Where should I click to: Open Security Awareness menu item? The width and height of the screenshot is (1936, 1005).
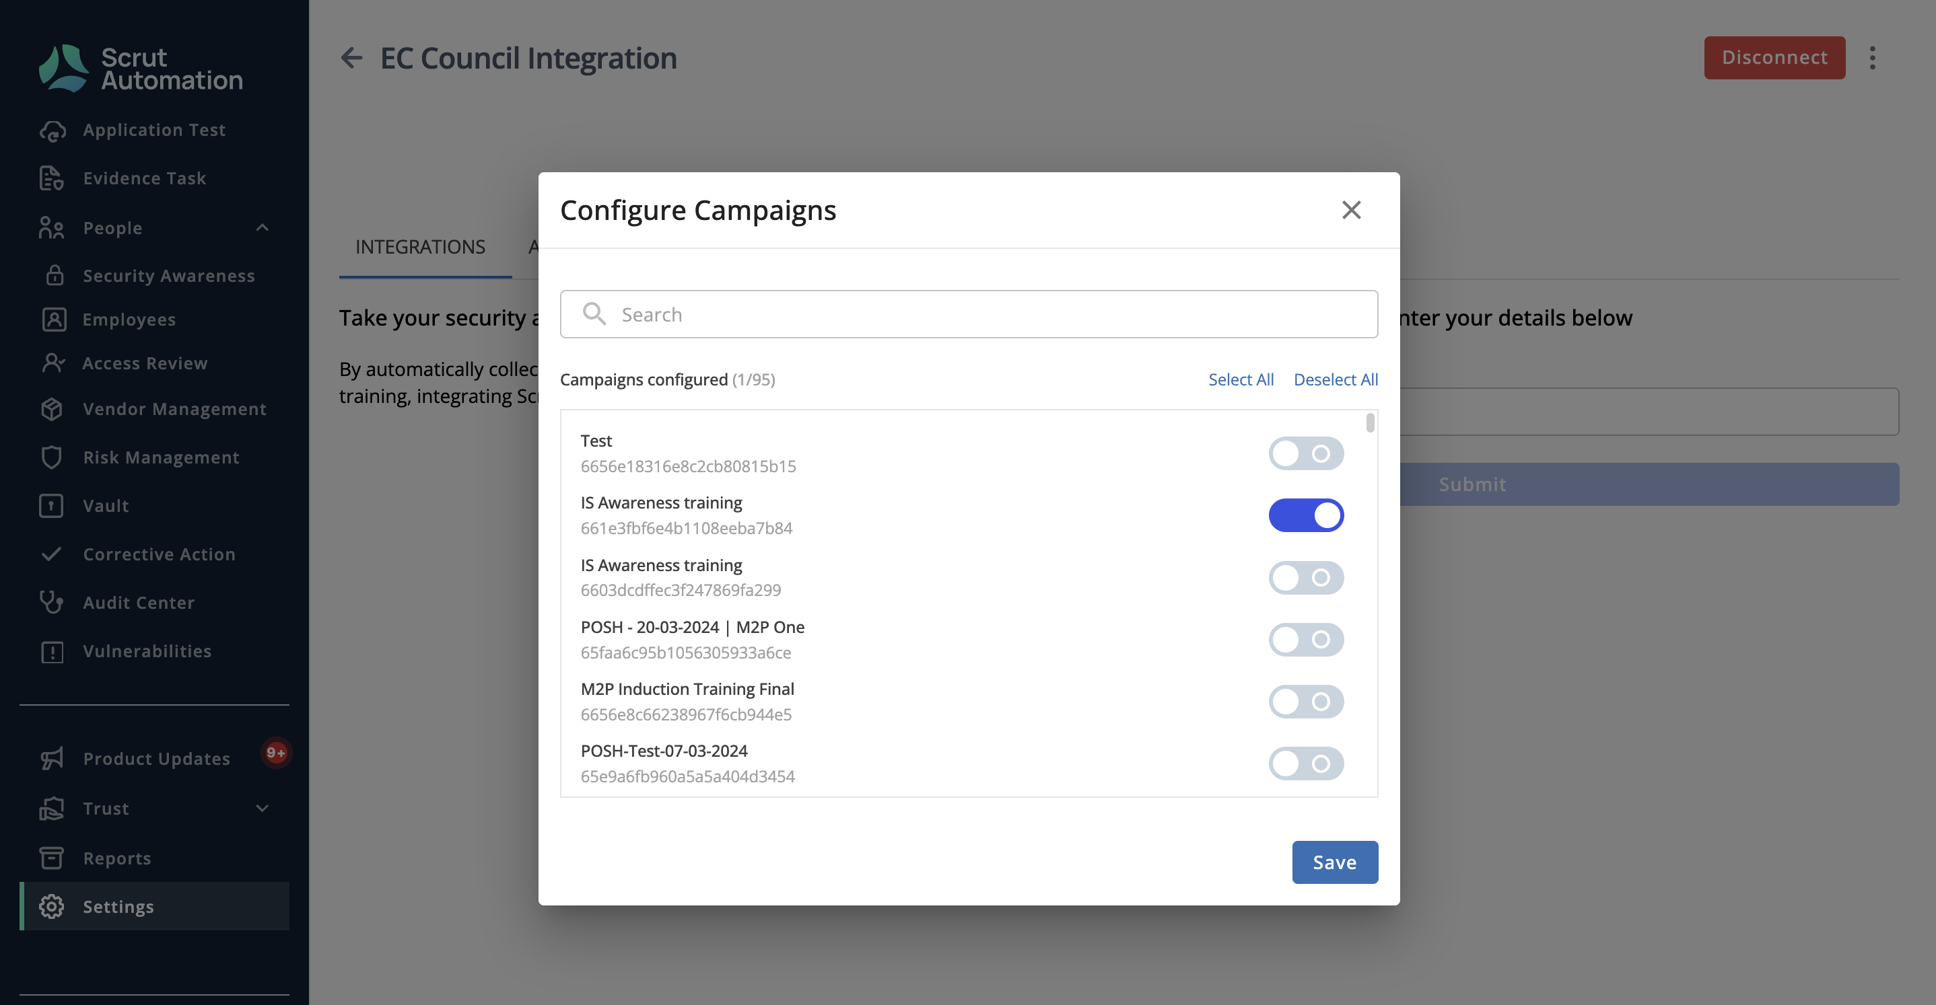(x=154, y=276)
